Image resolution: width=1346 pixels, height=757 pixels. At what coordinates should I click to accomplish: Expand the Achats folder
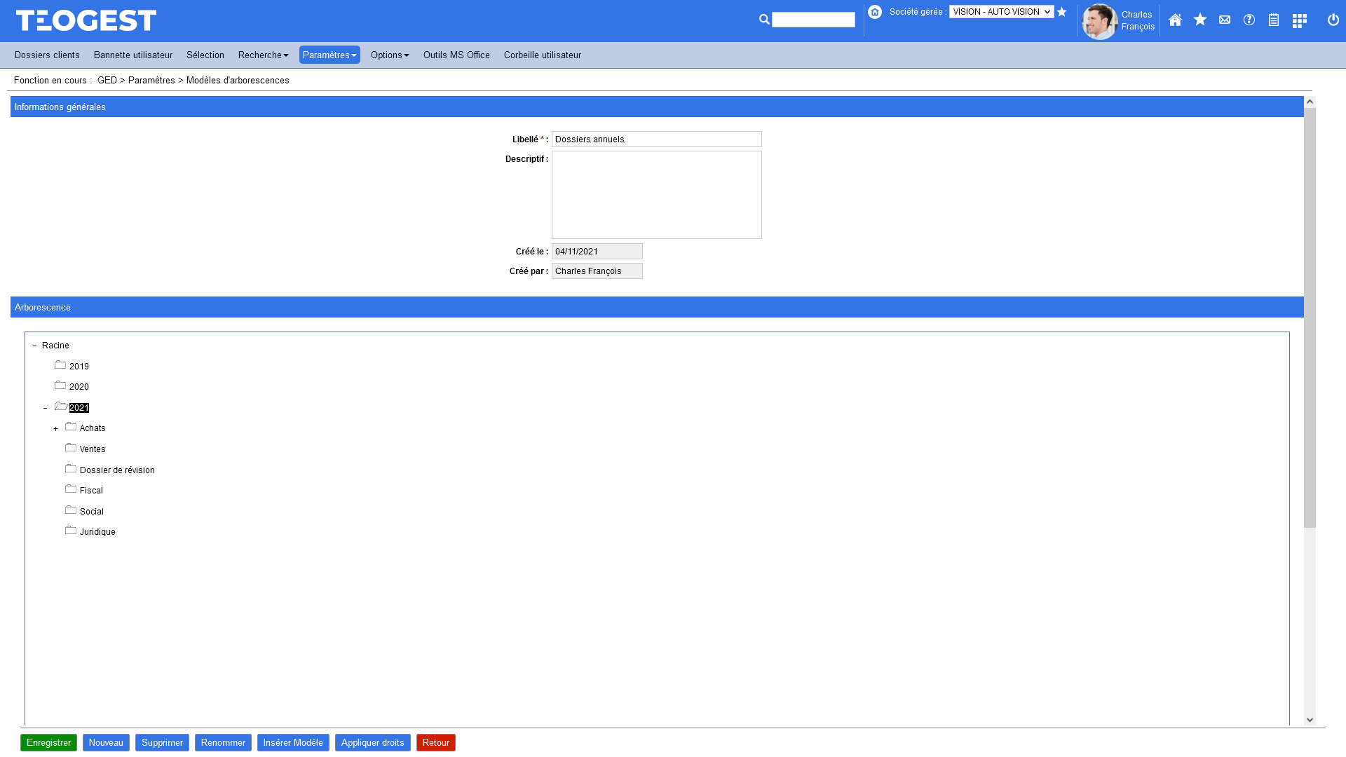coord(56,429)
